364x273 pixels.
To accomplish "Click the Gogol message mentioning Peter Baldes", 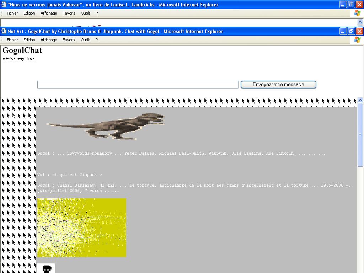I will [181, 154].
